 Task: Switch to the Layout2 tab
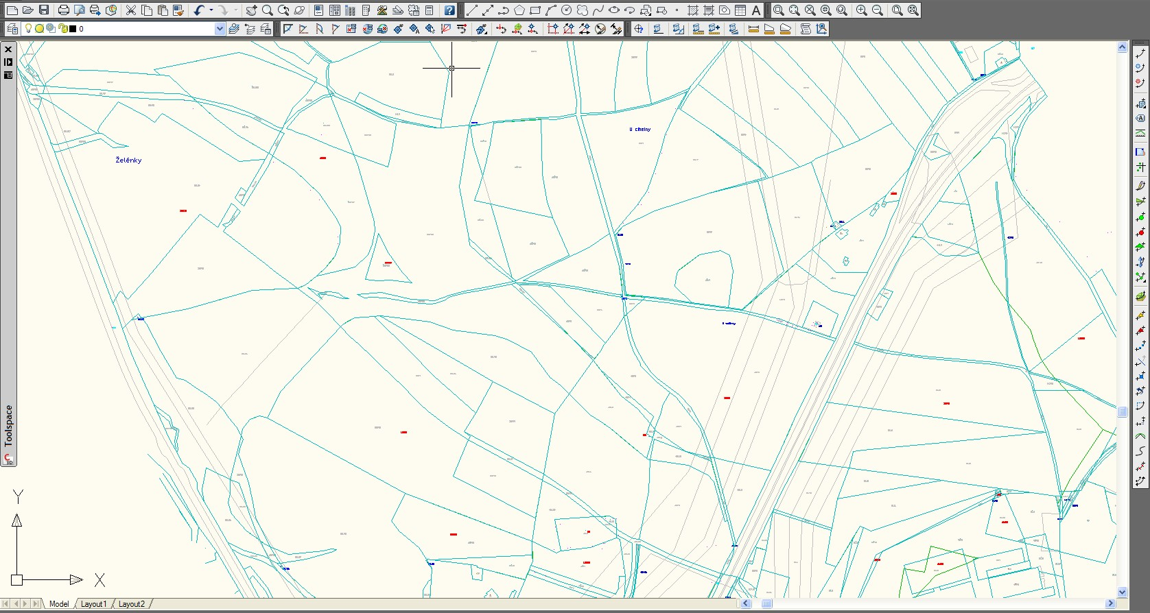[x=132, y=604]
